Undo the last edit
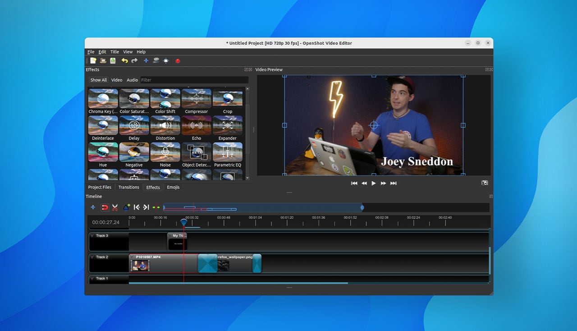 125,61
